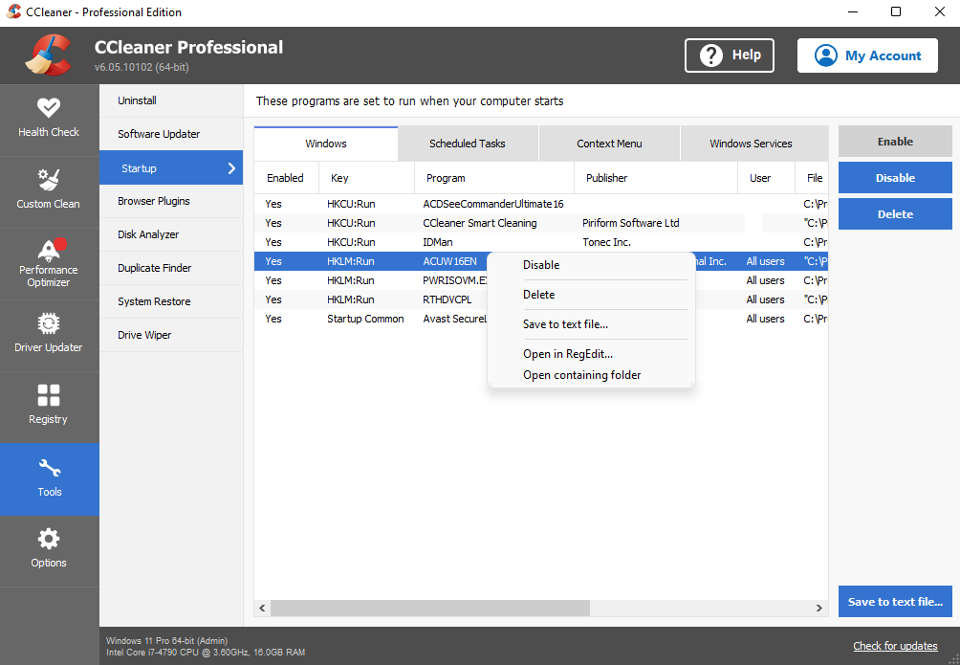Click the My Account button
The image size is (960, 665).
(x=867, y=55)
